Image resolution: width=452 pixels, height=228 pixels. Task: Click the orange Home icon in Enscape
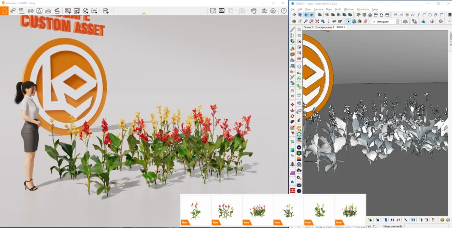[4, 11]
